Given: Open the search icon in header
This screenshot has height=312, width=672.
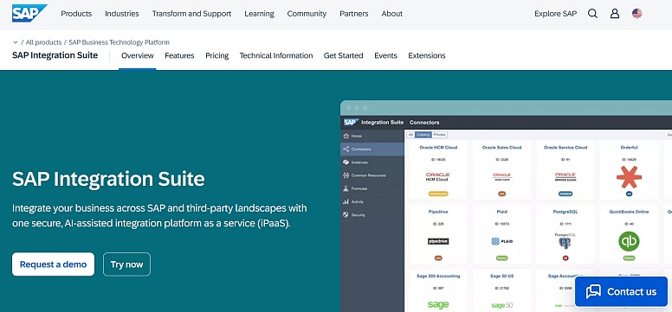Looking at the screenshot, I should pos(592,14).
